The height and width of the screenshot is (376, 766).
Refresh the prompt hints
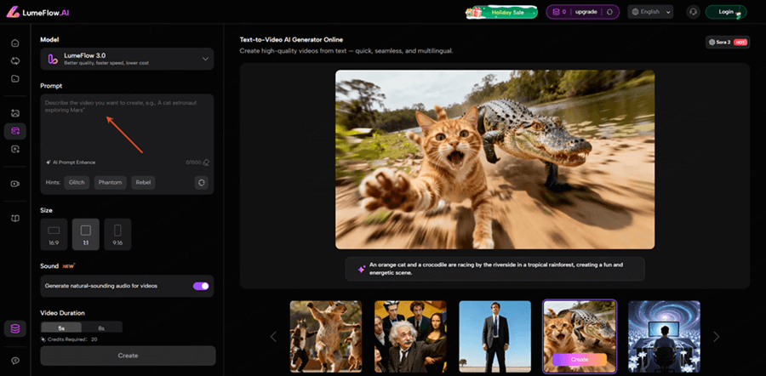pyautogui.click(x=201, y=183)
